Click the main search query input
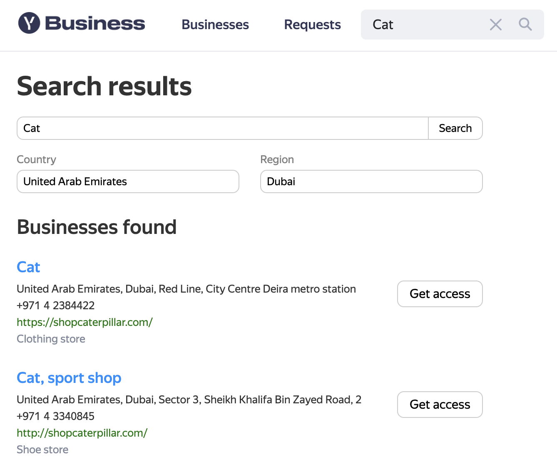 coord(223,128)
